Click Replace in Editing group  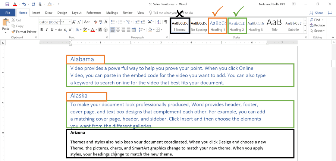click(317, 25)
